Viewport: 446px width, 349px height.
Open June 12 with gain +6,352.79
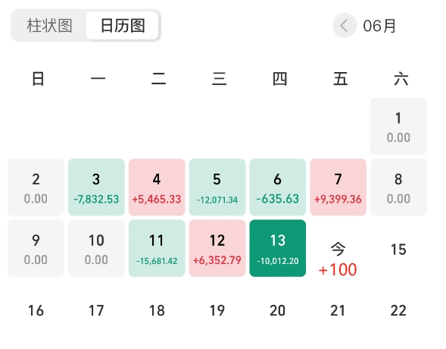pos(217,248)
